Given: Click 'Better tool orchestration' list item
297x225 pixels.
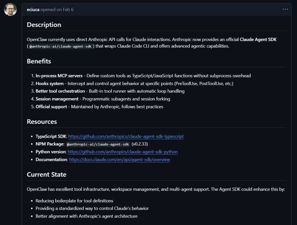Looking at the screenshot, I should point(110,91).
